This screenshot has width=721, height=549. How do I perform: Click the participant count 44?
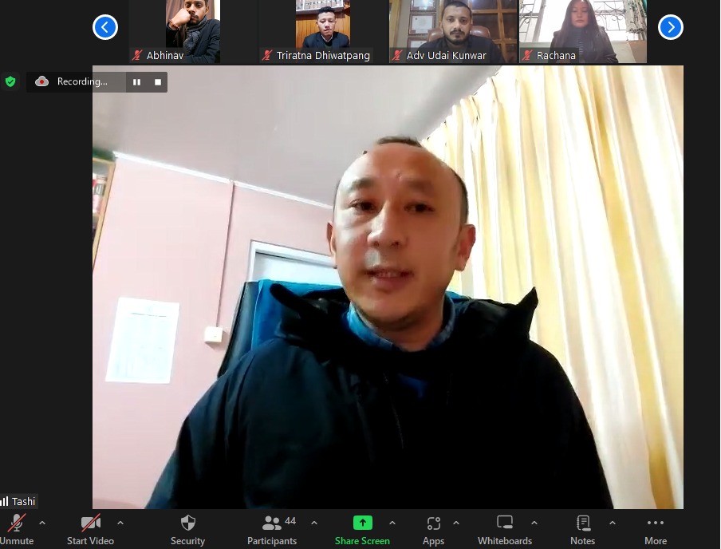pyautogui.click(x=290, y=521)
